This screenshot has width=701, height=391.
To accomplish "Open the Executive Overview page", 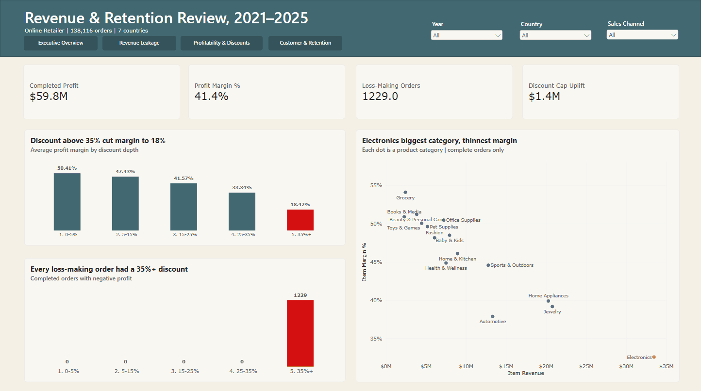I will click(61, 43).
